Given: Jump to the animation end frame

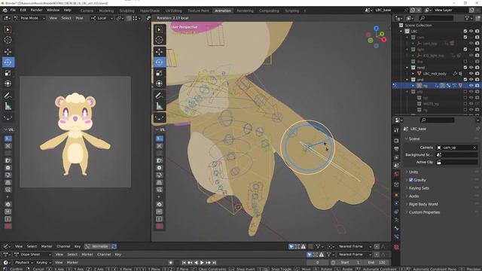Looking at the screenshot, I should pos(214,263).
